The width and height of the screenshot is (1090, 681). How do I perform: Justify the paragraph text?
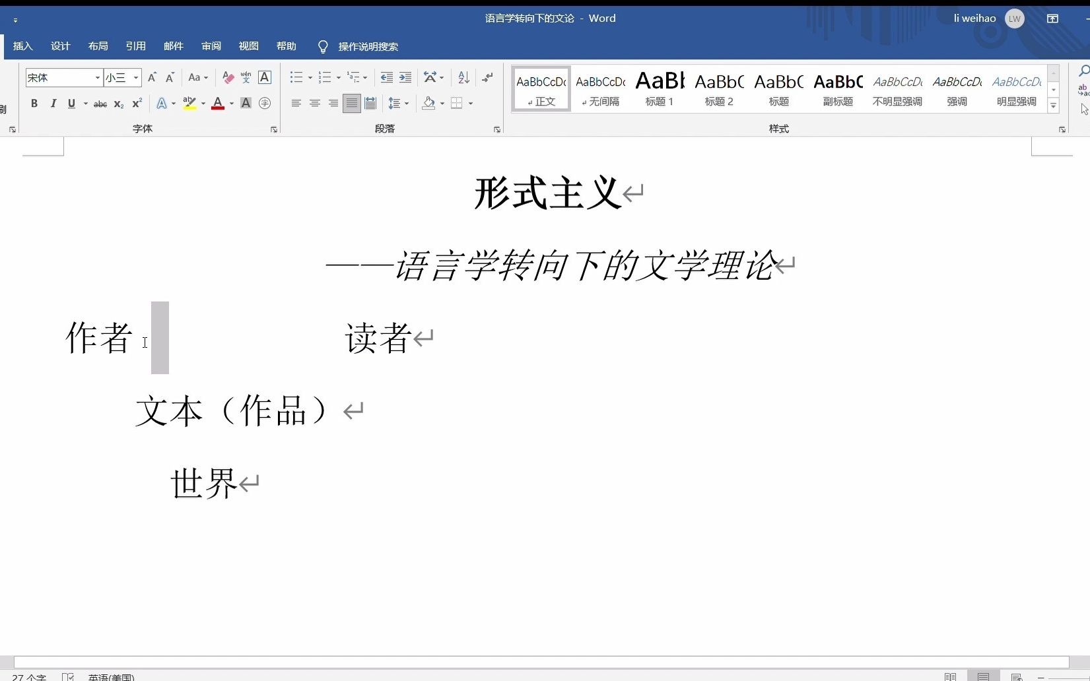coord(352,103)
